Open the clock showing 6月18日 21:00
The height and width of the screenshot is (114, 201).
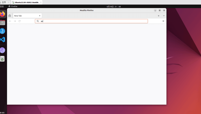[114, 7]
